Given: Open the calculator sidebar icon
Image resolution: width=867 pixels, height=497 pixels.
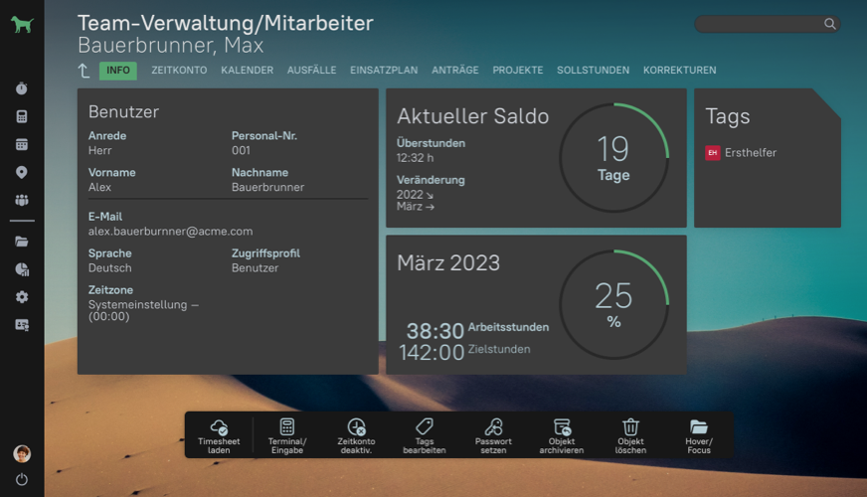Looking at the screenshot, I should pyautogui.click(x=22, y=116).
